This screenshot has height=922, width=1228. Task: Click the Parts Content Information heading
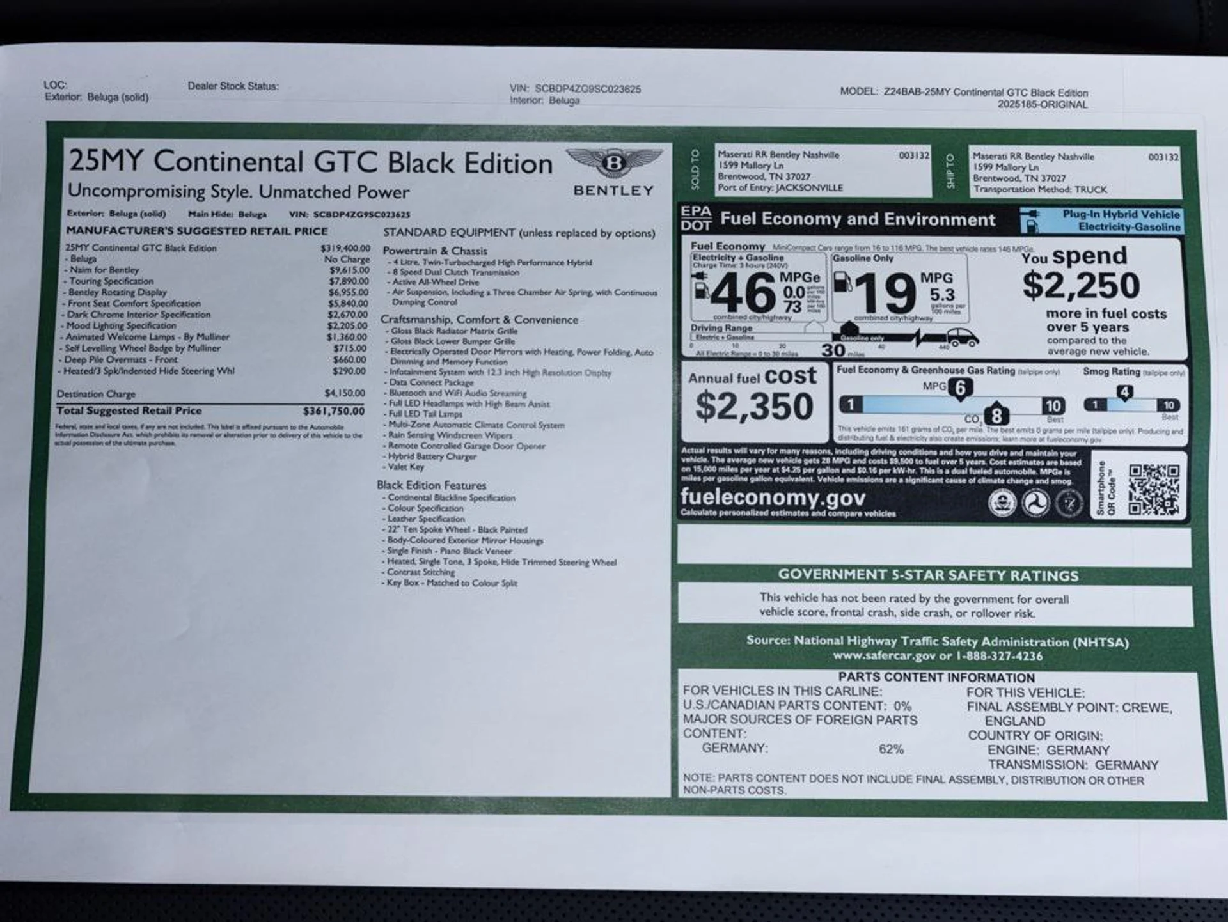click(x=936, y=678)
